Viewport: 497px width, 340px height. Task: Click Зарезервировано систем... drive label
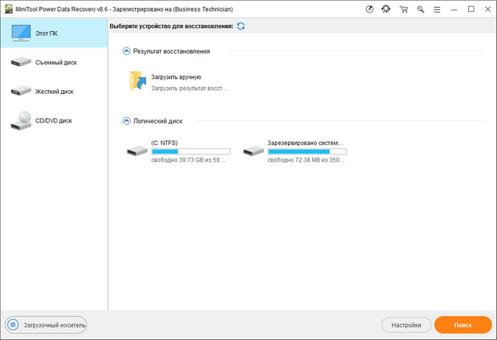tap(305, 143)
